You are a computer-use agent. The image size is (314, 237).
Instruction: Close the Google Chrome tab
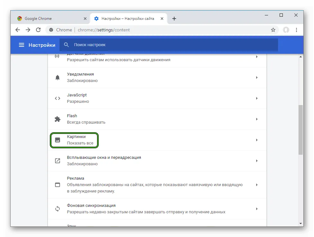[85, 19]
